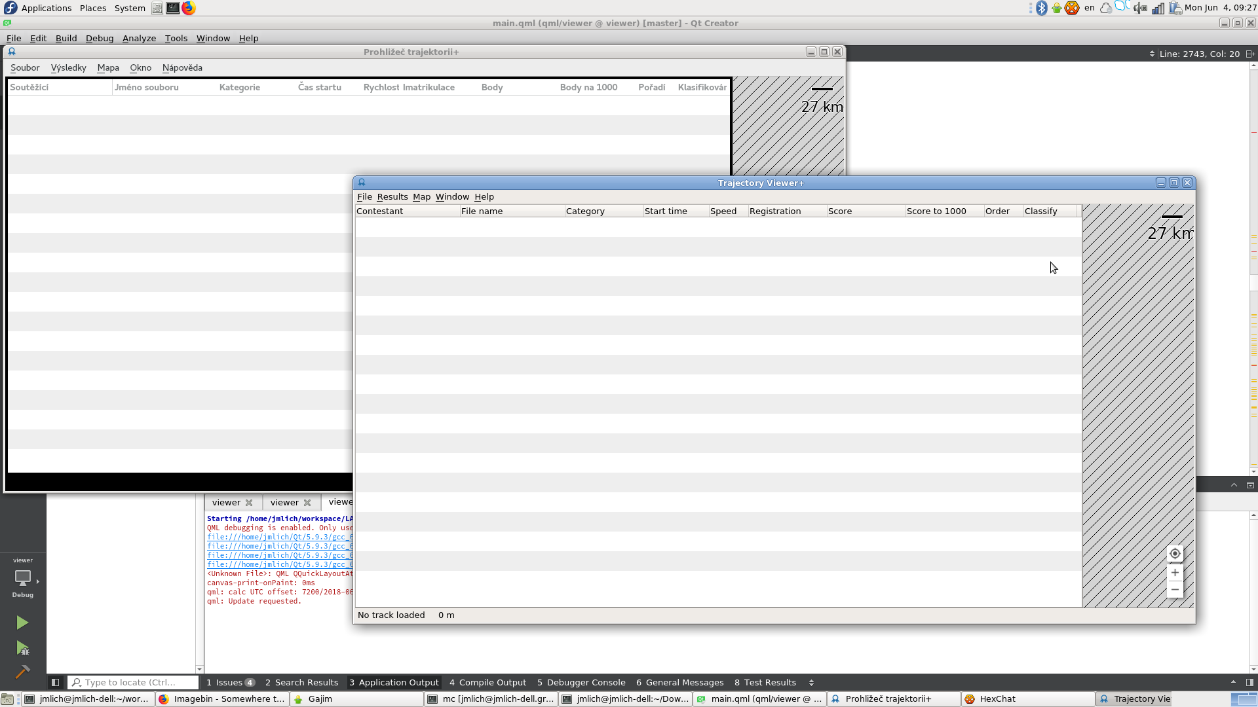Open Qt Creator Analyze menu

pos(139,38)
